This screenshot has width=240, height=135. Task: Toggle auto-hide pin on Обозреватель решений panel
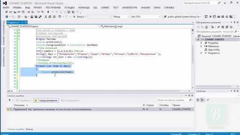(234, 22)
